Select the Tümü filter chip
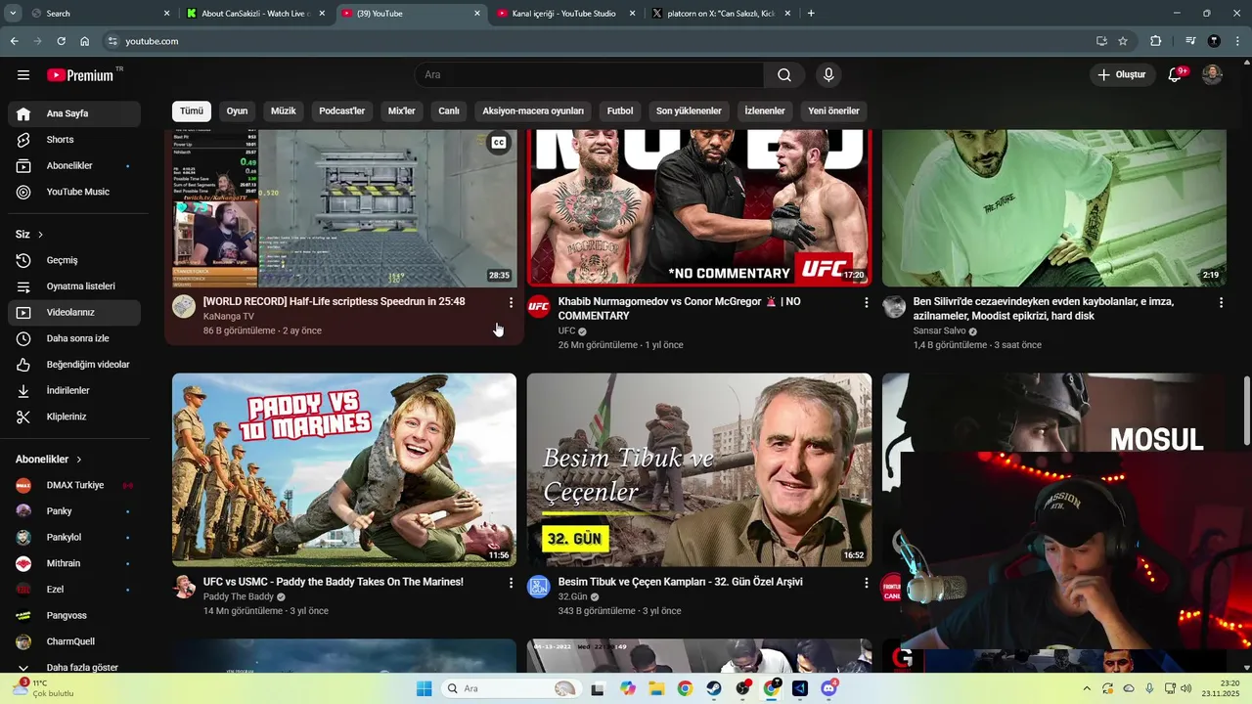1252x704 pixels. pyautogui.click(x=192, y=110)
